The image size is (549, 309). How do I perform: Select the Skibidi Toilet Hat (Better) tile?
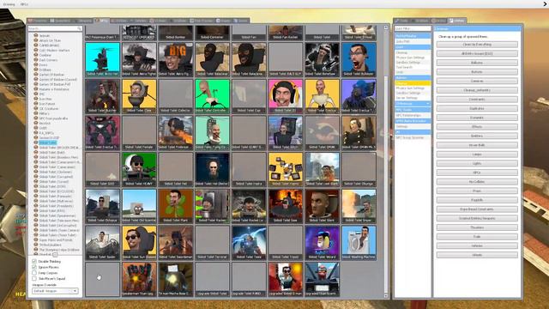pyautogui.click(x=212, y=169)
